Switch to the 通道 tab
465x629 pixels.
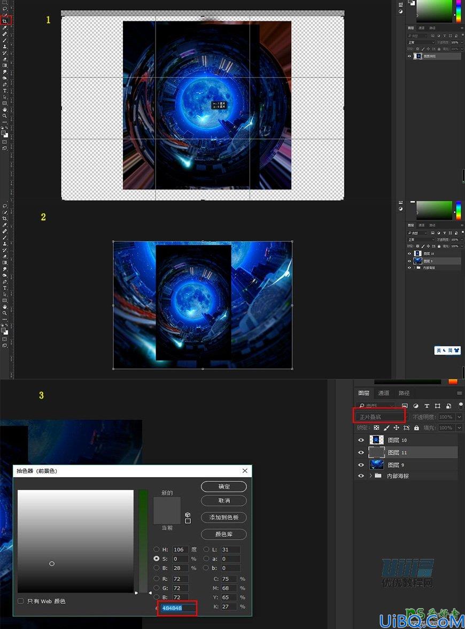[384, 393]
